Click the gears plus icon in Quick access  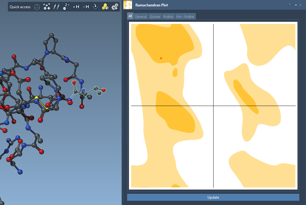[115, 7]
